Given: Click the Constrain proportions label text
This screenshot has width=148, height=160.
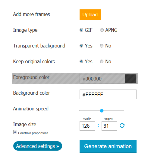Looking at the screenshot, I should click(33, 133).
